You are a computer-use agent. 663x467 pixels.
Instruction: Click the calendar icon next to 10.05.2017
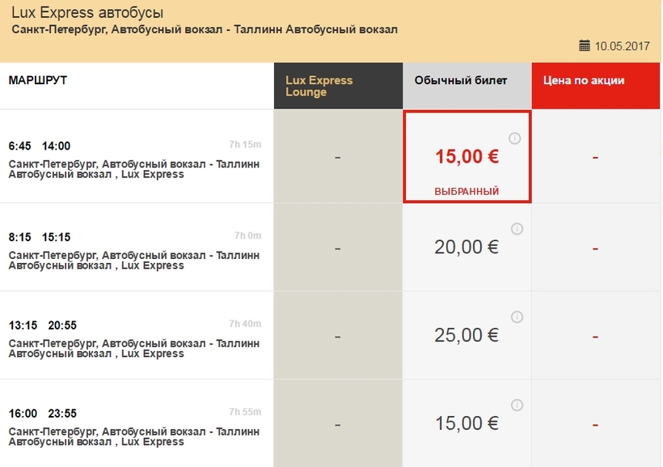click(585, 45)
